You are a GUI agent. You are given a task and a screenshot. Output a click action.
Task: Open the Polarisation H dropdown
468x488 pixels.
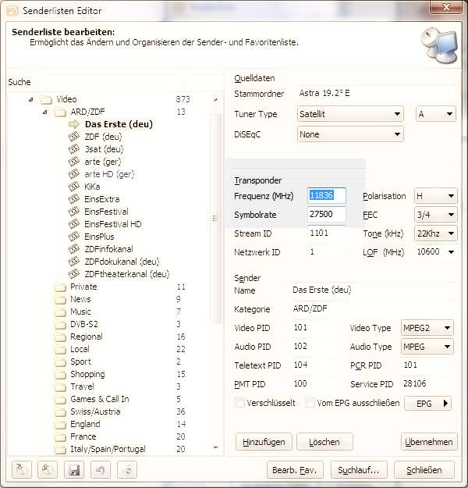point(435,196)
